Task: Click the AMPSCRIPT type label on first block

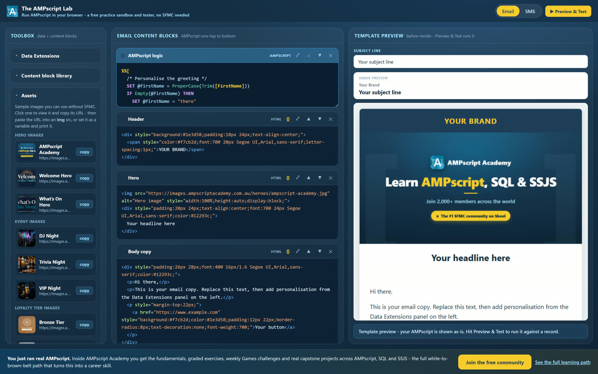Action: coord(280,56)
